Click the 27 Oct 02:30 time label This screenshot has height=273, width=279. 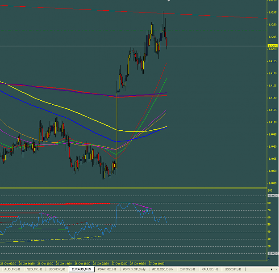click(x=119, y=264)
